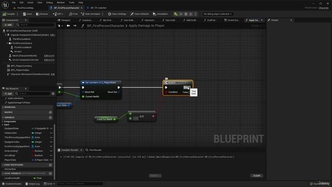Open the Debug menu
Image resolution: width=332 pixels, height=187 pixels.
pos(49,3)
